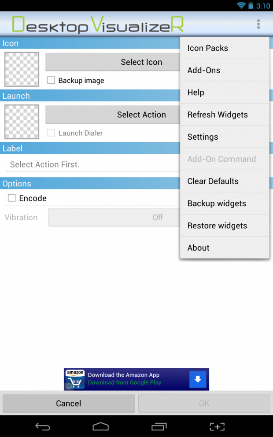The height and width of the screenshot is (437, 273).
Task: Check the Backup image checkbox
Action: click(51, 81)
